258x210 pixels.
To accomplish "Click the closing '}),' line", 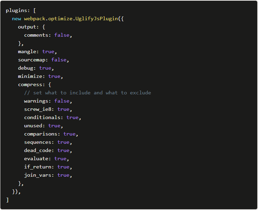I will [x=16, y=191].
